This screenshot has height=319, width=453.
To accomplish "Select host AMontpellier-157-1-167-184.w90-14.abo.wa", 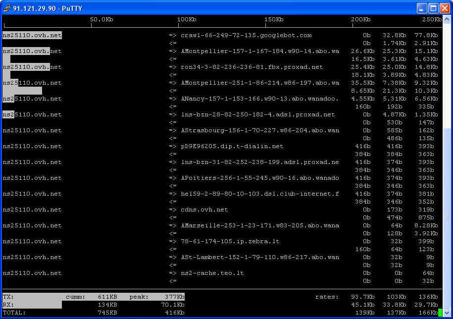I will click(260, 51).
